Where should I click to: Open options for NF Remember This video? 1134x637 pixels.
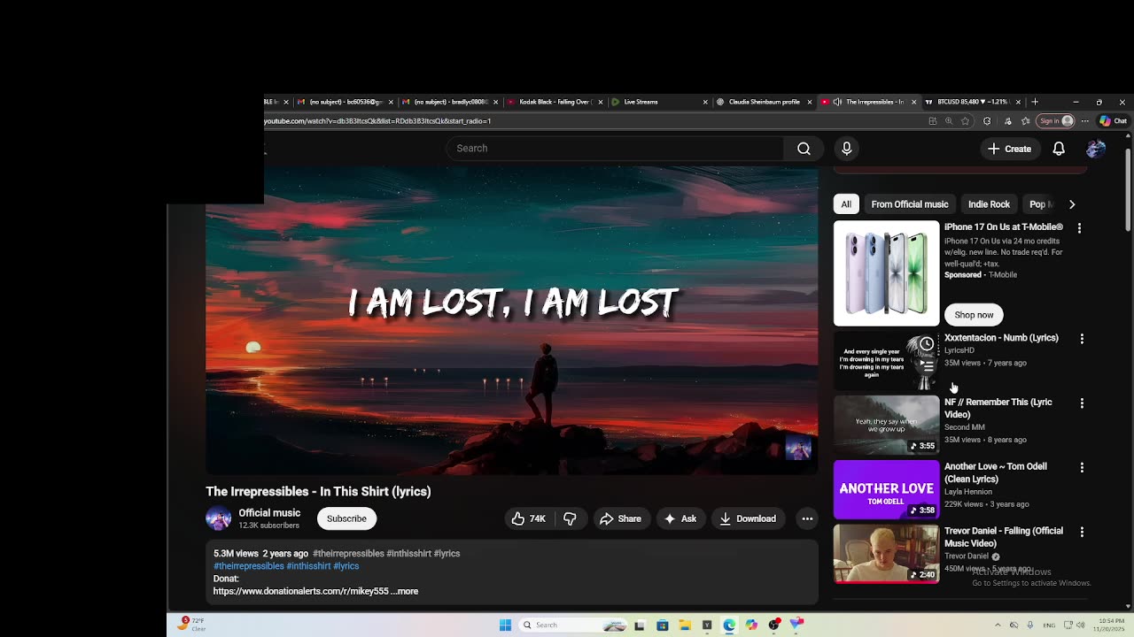pos(1082,403)
